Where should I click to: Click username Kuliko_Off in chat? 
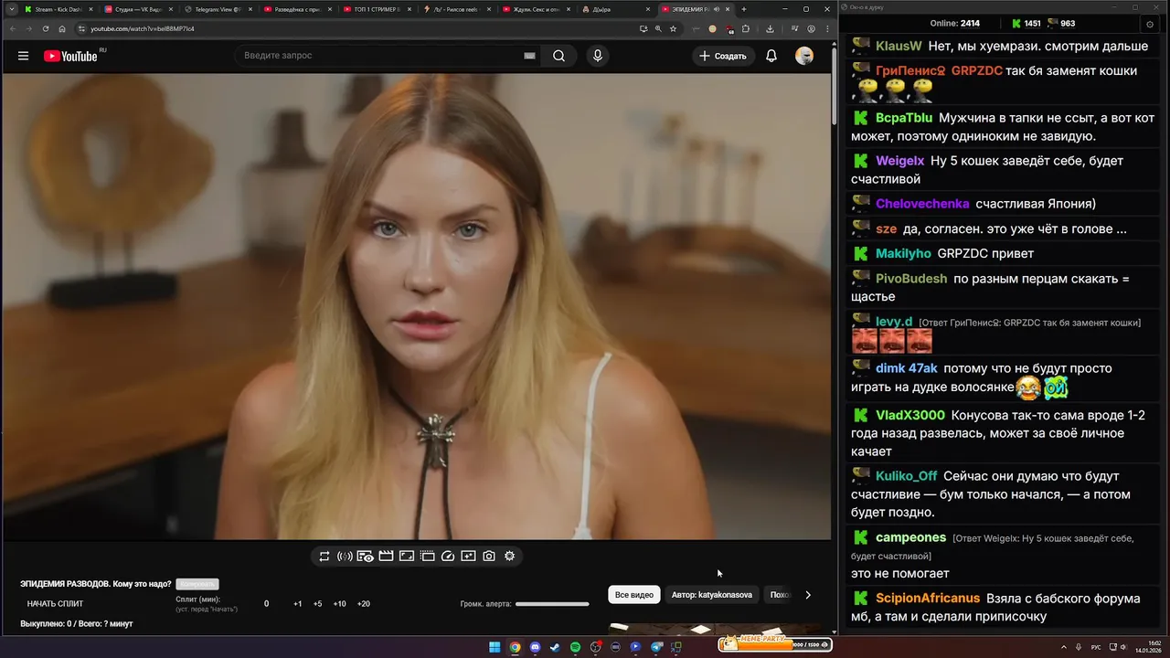(906, 476)
